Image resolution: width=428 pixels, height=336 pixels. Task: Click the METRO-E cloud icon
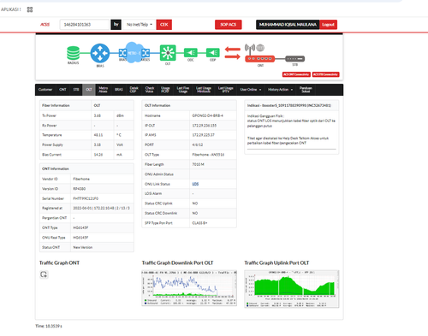tap(134, 53)
